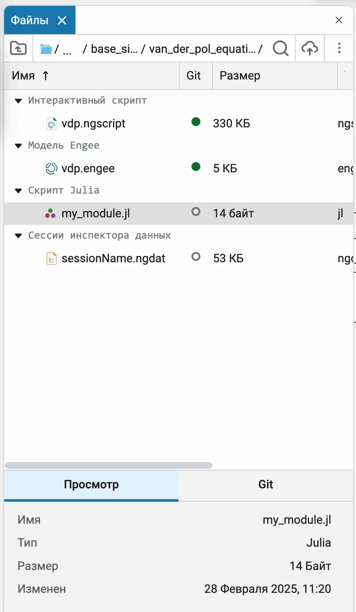The height and width of the screenshot is (612, 356).
Task: Navigate to base_si… folder in breadcrumb
Action: click(x=114, y=49)
